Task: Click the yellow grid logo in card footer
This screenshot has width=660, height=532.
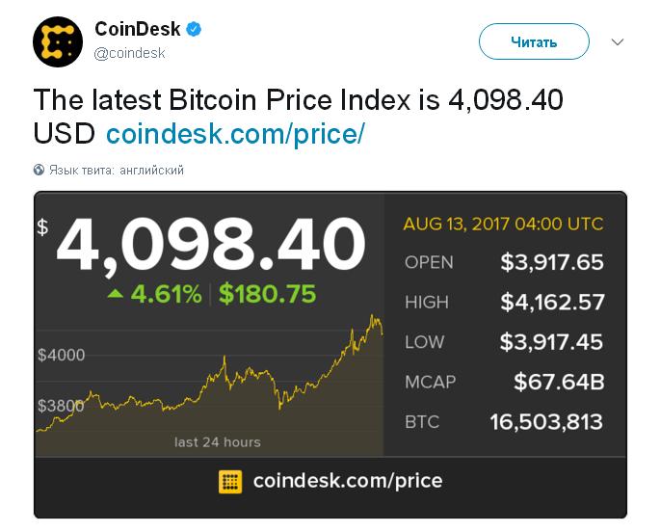Action: tap(230, 481)
